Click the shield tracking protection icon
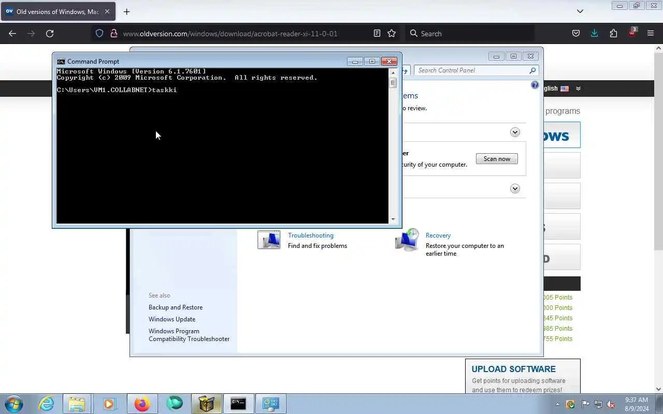 tap(99, 33)
